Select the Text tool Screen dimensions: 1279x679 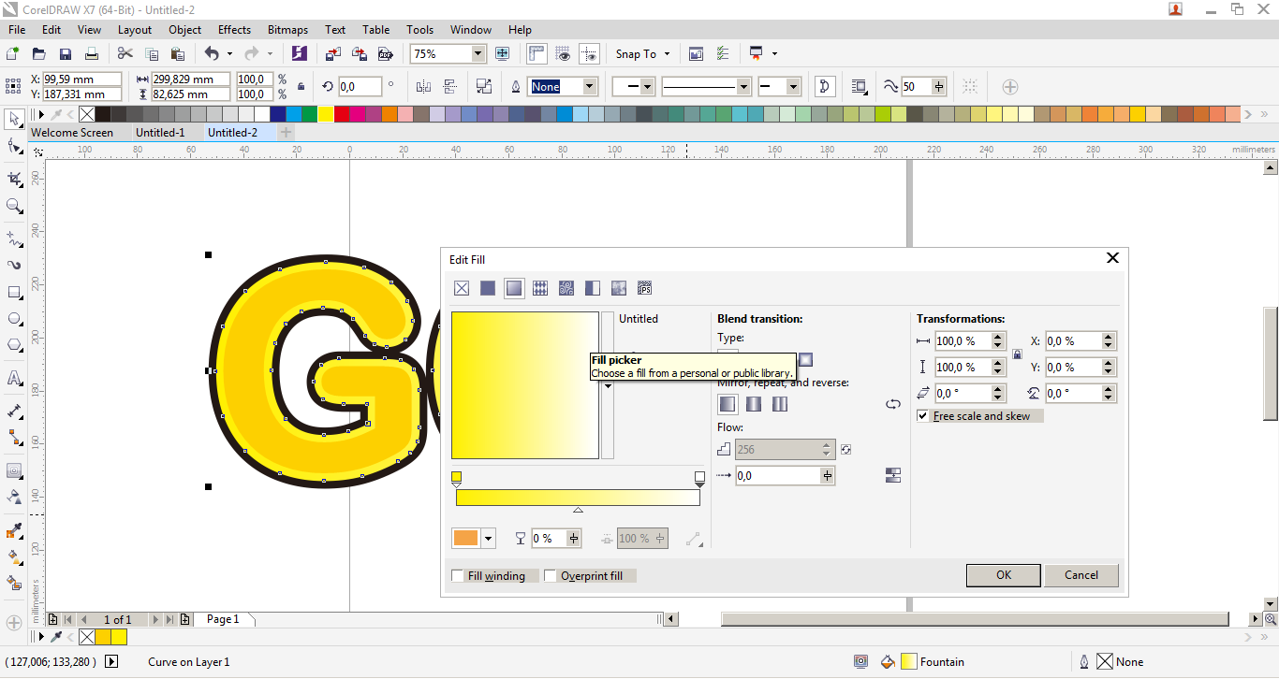click(13, 378)
